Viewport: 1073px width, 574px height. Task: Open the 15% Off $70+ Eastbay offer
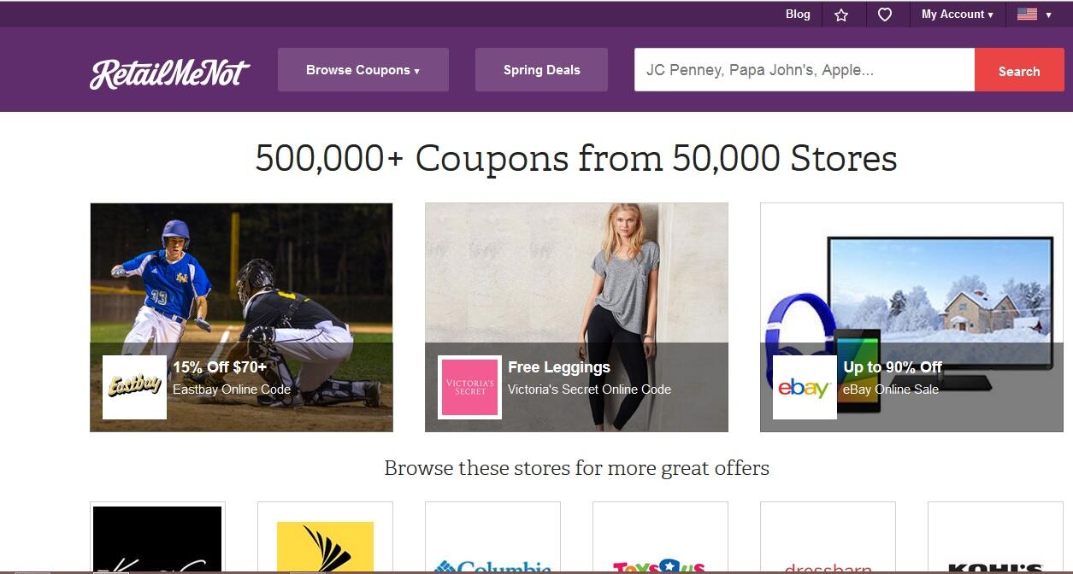(220, 367)
